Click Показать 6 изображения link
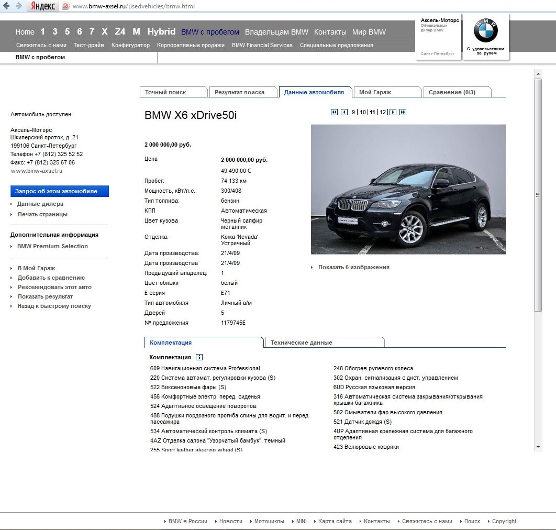This screenshot has width=556, height=530. point(353,267)
